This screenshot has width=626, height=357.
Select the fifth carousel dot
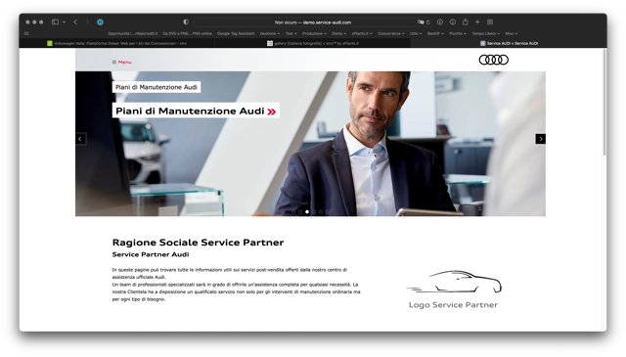(321, 211)
